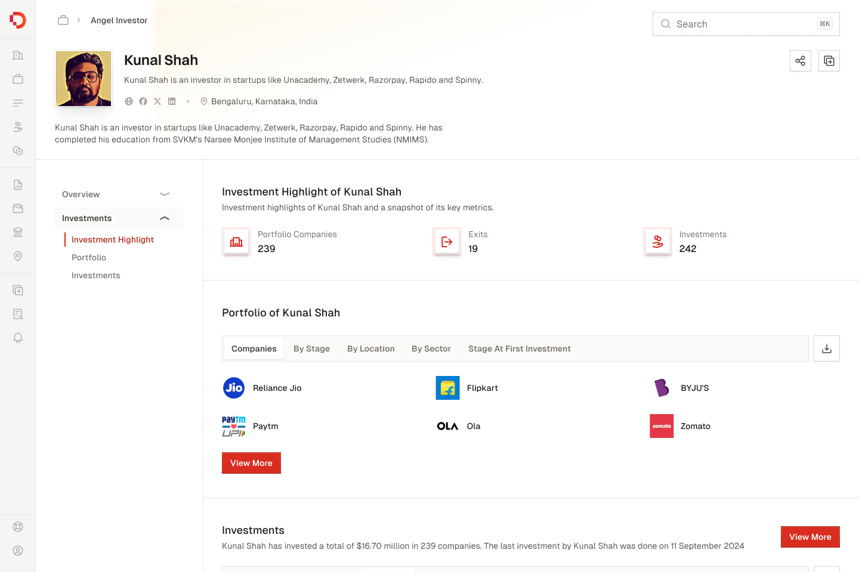Open Reliance Jio company
Viewport: 859px width, 572px height.
point(262,388)
